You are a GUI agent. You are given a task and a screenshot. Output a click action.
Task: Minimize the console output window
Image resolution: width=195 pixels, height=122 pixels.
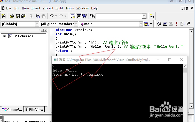tap(158, 60)
